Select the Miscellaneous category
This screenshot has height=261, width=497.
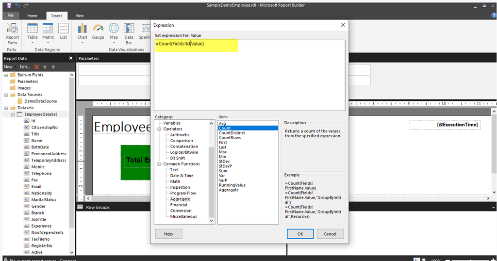click(x=183, y=216)
